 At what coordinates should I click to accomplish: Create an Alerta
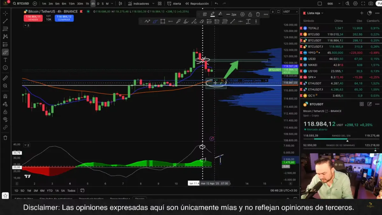[174, 4]
